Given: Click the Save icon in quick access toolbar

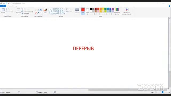Looking at the screenshot, I should tap(4, 3).
